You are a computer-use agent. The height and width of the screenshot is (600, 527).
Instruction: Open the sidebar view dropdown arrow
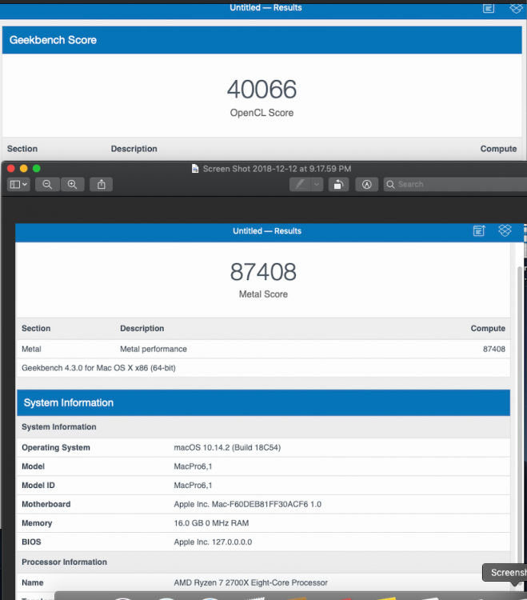click(x=25, y=185)
